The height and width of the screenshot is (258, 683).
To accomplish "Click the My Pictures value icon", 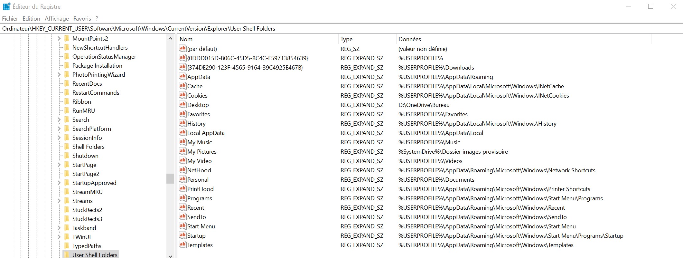I will pyautogui.click(x=183, y=151).
